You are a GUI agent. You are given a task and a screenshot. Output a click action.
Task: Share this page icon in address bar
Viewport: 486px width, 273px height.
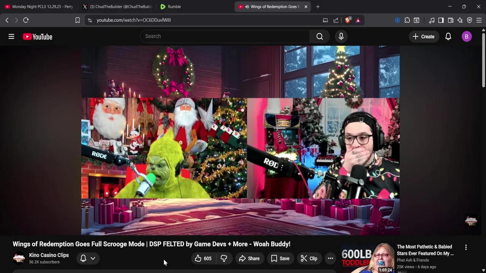click(336, 20)
